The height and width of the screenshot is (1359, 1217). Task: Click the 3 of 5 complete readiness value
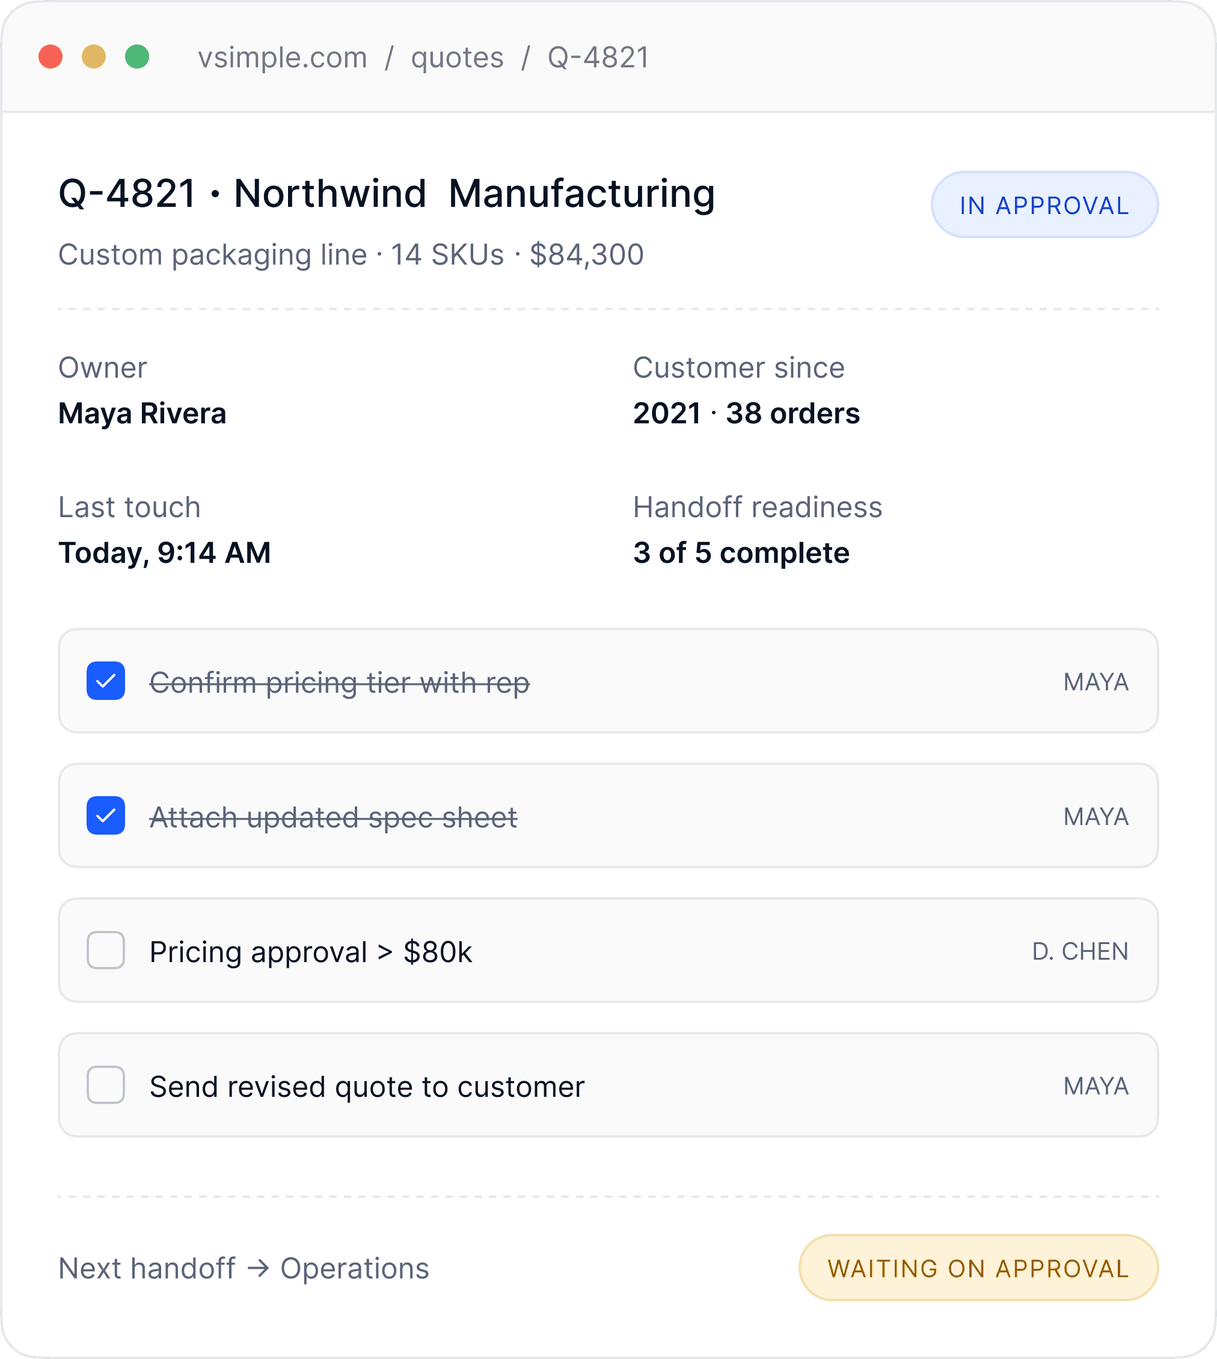coord(741,553)
